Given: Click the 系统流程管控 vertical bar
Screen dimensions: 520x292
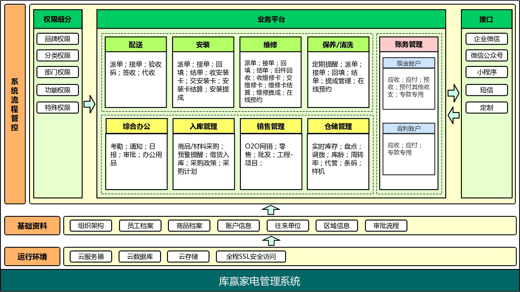Looking at the screenshot, I should point(15,104).
